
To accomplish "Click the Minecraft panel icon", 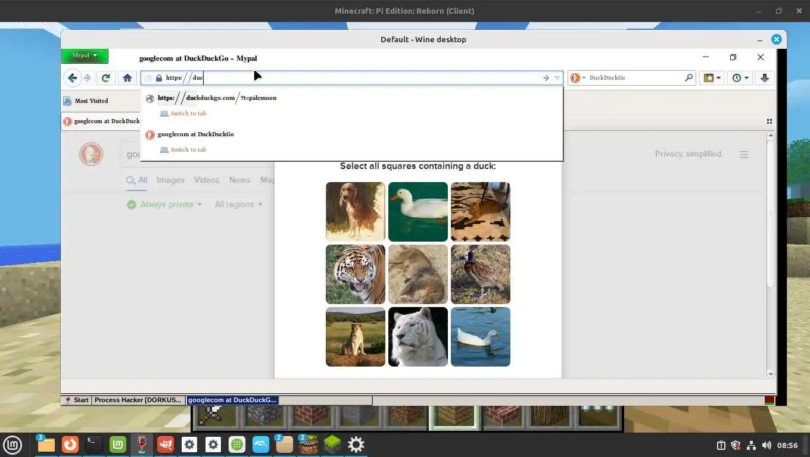I will [x=309, y=445].
